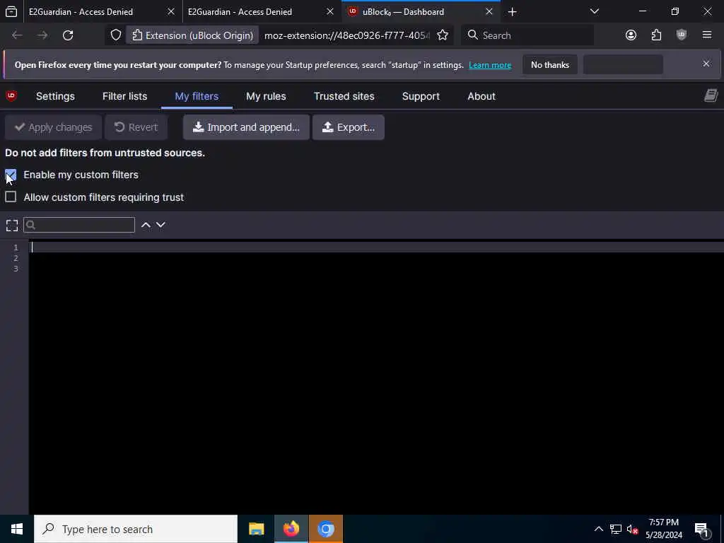
Task: Bookmark this page with the star icon
Action: pos(443,35)
